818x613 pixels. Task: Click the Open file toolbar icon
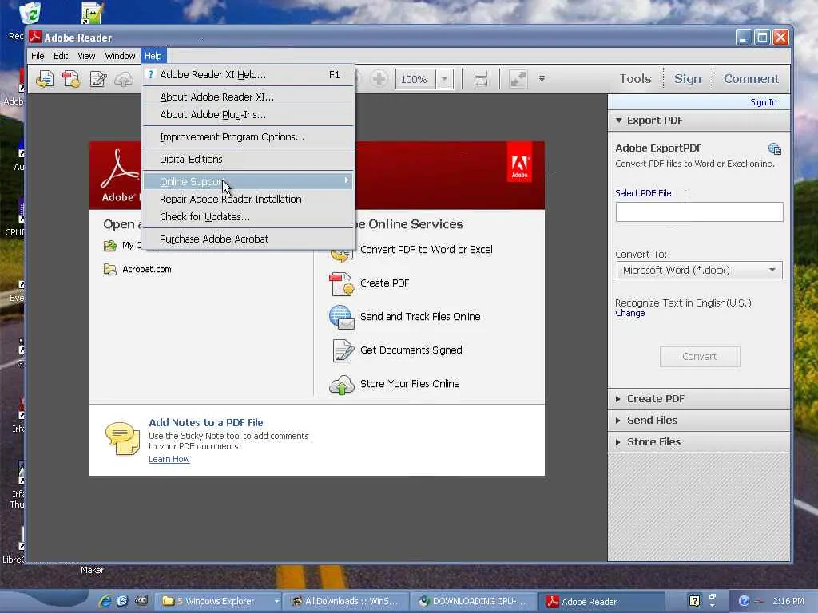(x=45, y=79)
